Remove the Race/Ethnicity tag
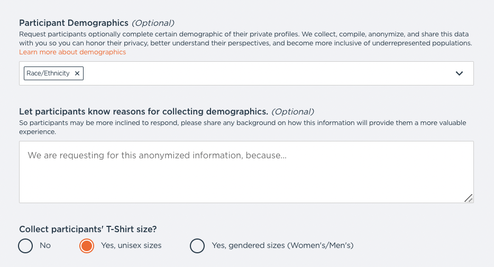The height and width of the screenshot is (267, 494). click(77, 74)
